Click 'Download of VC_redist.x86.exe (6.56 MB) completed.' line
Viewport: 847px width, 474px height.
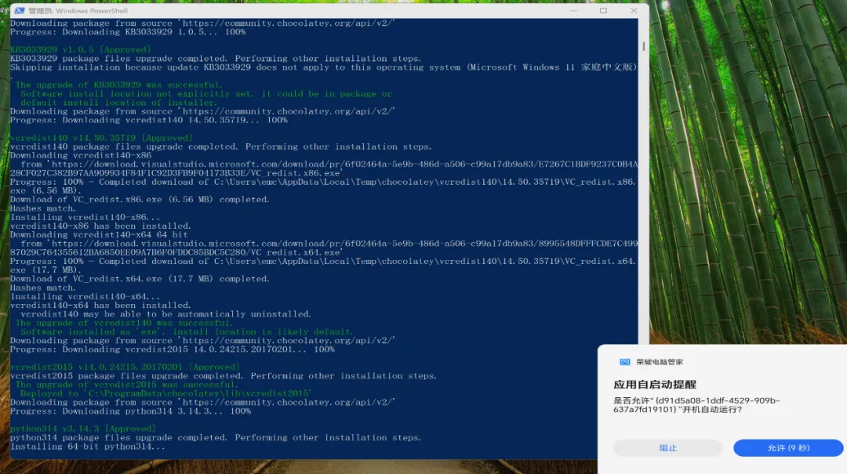pyautogui.click(x=140, y=200)
